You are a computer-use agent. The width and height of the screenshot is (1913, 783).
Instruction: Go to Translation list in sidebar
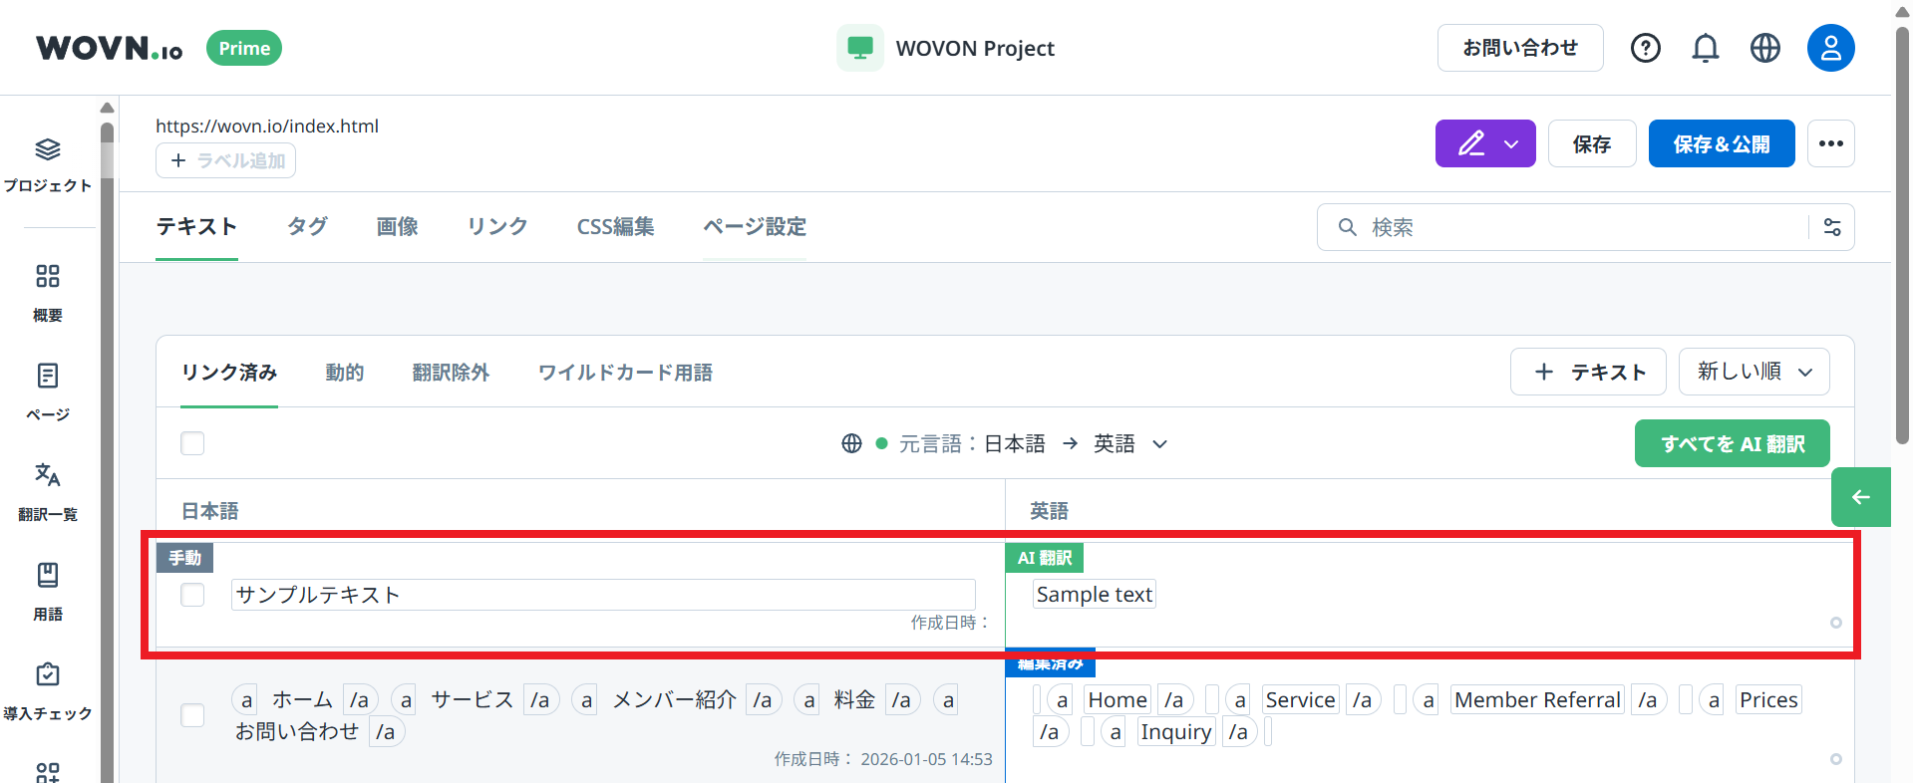click(x=48, y=490)
